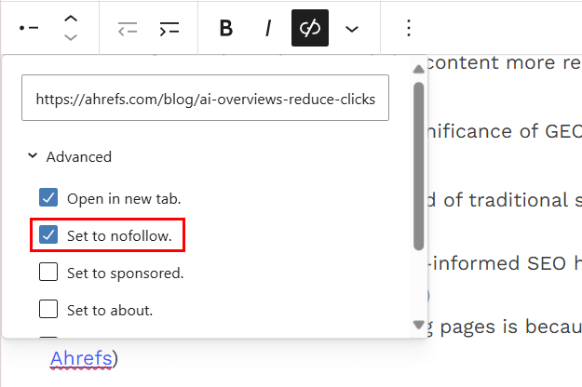582x387 pixels.
Task: Open the more rich text controls dropdown
Action: (352, 29)
